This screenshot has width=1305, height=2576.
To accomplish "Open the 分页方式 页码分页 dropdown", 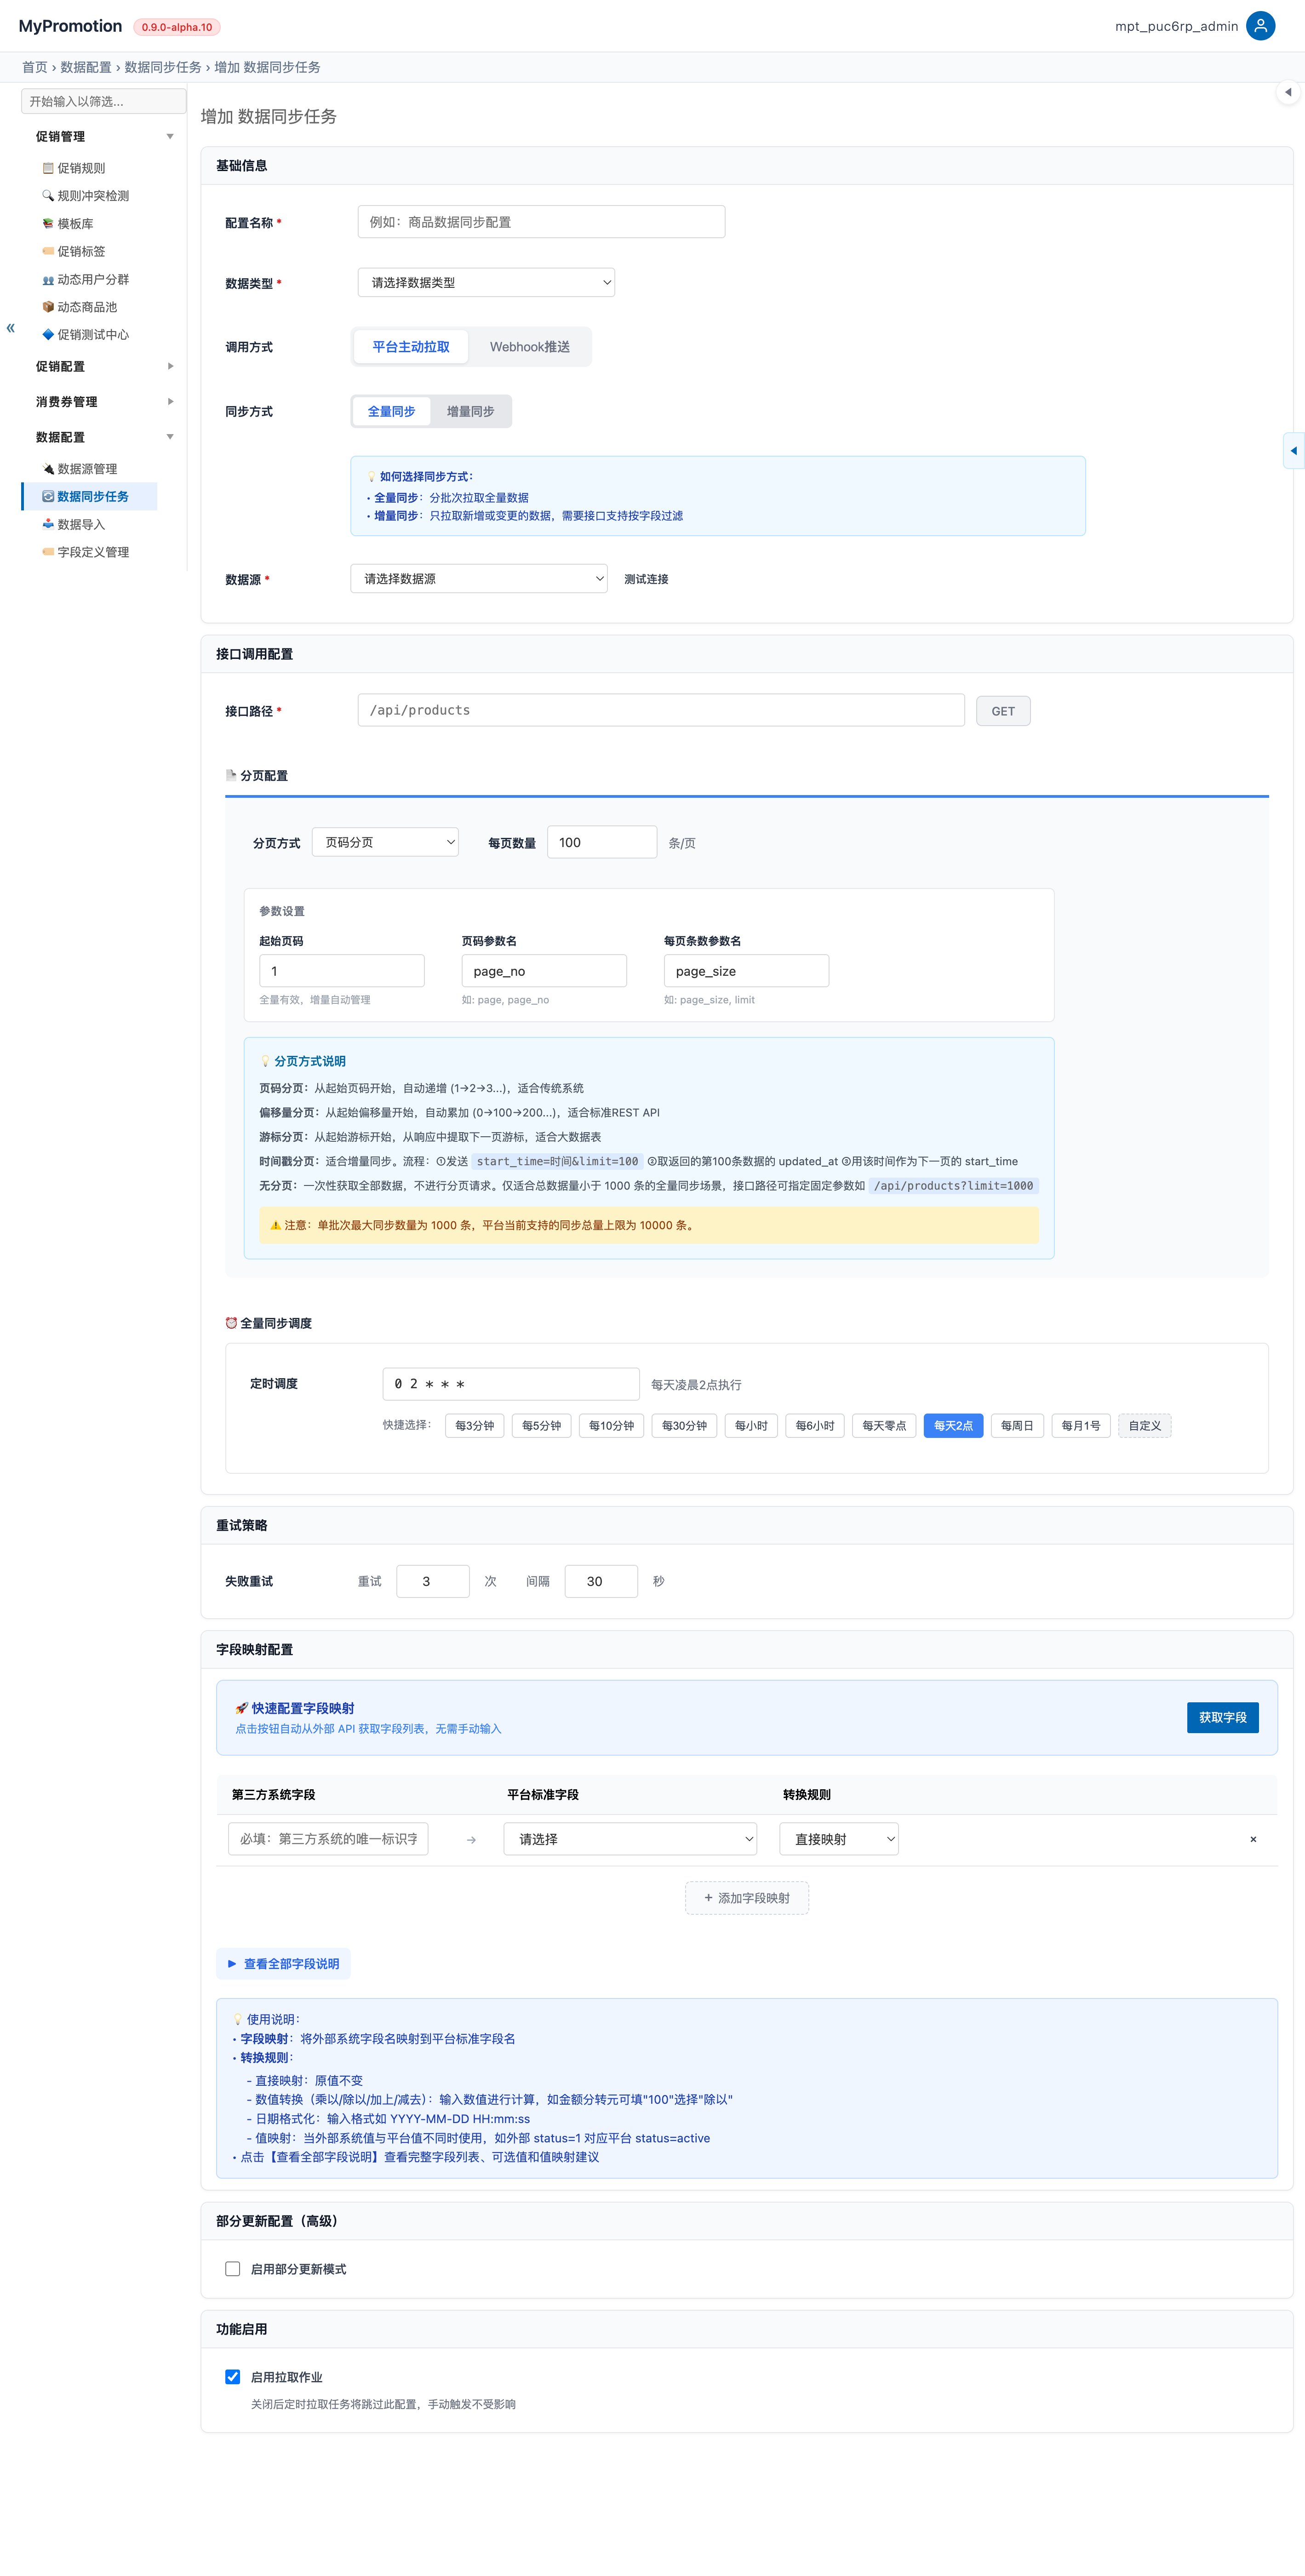I will pos(385,842).
